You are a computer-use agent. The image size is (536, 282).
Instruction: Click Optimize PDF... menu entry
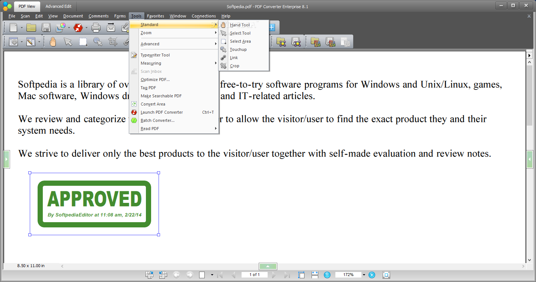click(x=174, y=80)
